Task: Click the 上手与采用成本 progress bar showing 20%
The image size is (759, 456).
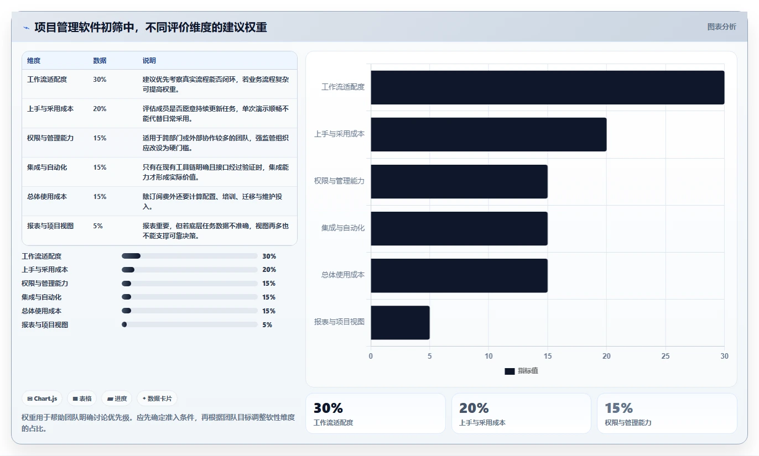Action: pyautogui.click(x=190, y=270)
